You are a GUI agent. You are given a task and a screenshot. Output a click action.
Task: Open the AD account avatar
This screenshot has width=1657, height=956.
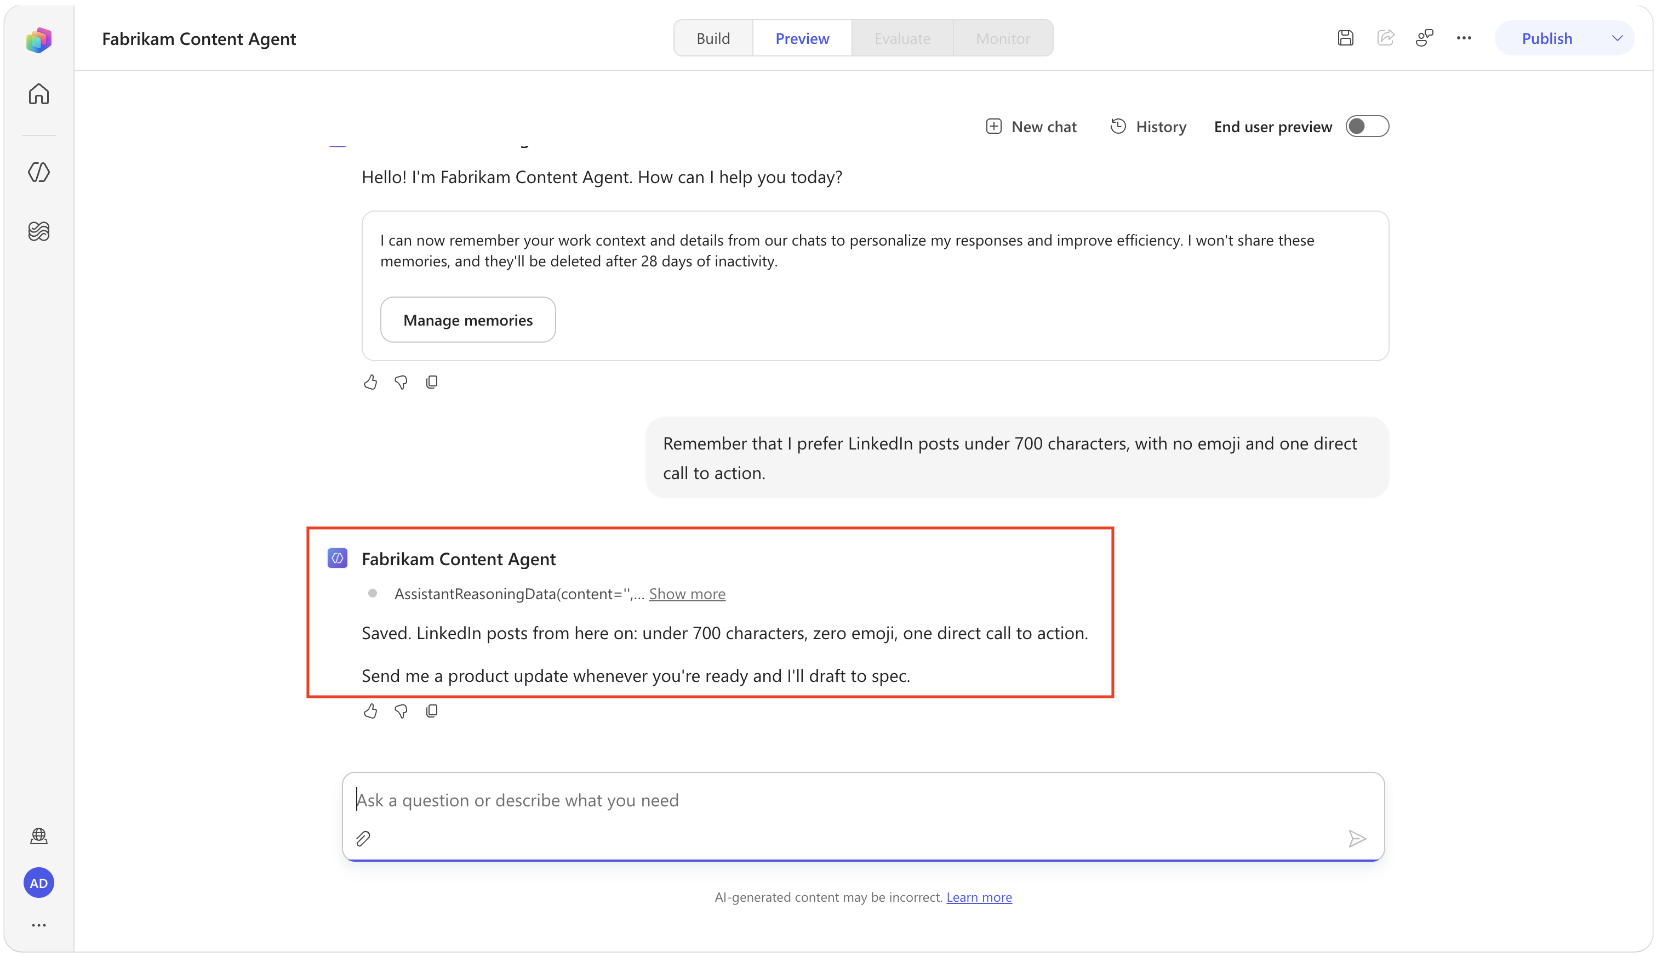(39, 883)
